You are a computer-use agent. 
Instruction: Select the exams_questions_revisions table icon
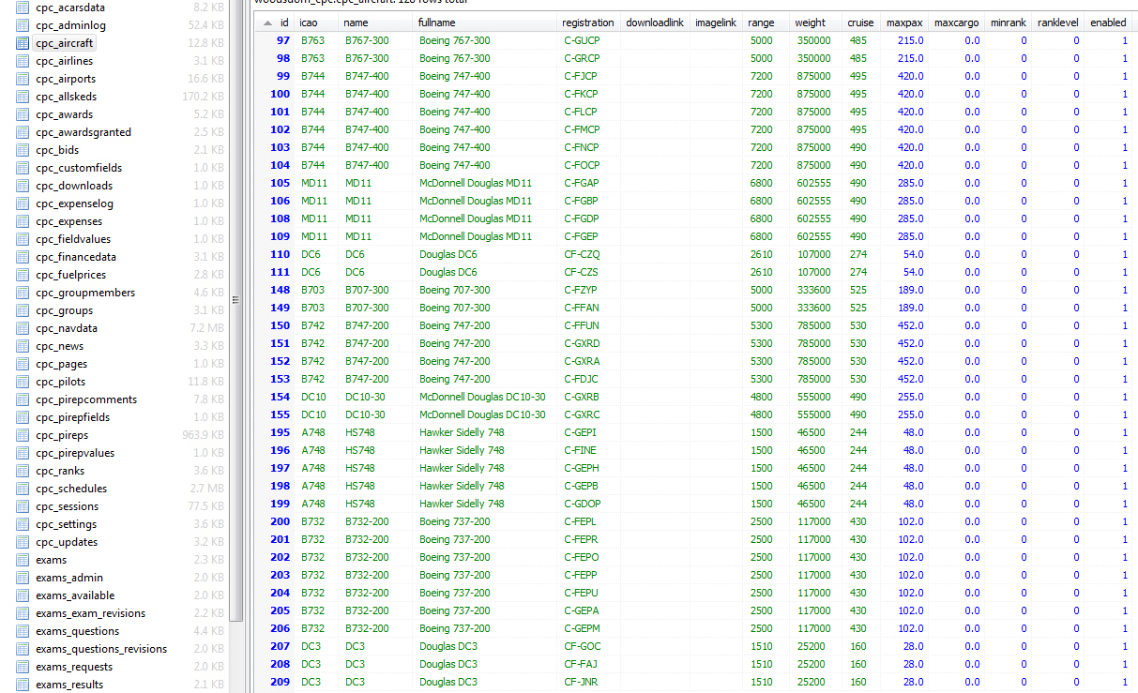tap(23, 649)
